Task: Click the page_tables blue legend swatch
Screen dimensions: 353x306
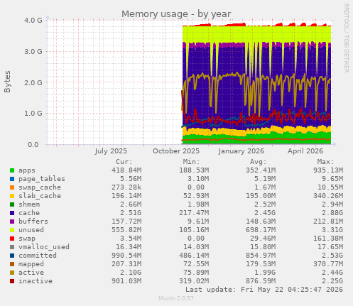Action: (x=12, y=179)
